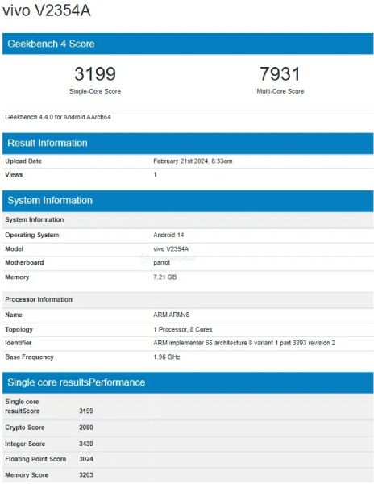Click Single core resultsPerformance section header
Viewport: 374px width, 484px height.
coord(188,382)
